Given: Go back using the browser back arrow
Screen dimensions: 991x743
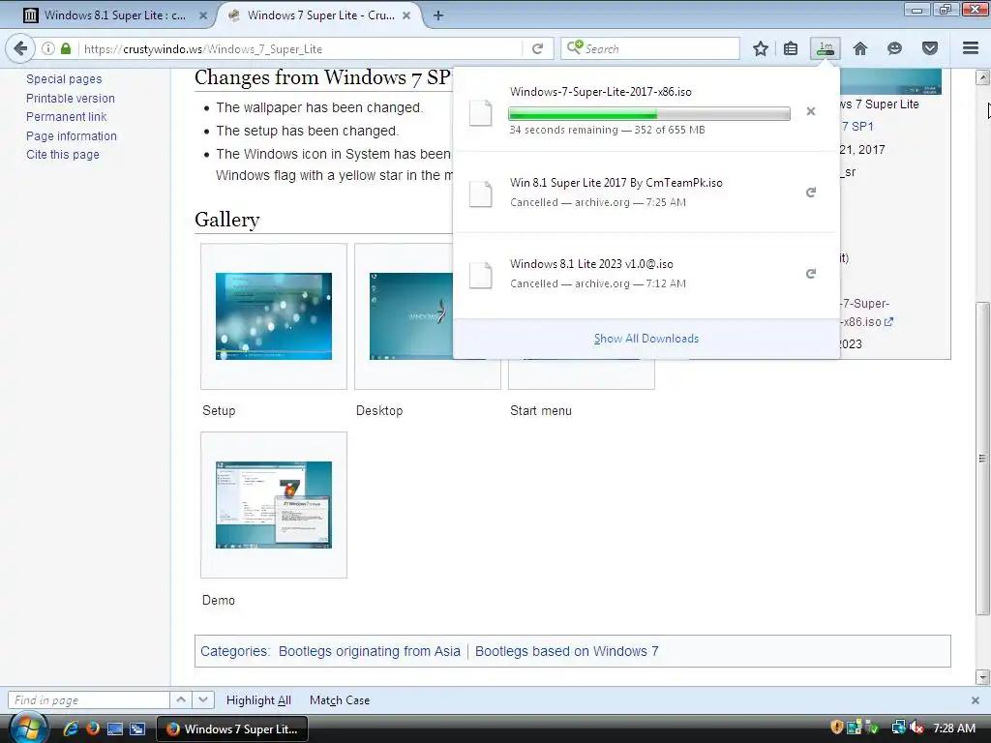Looking at the screenshot, I should [20, 48].
